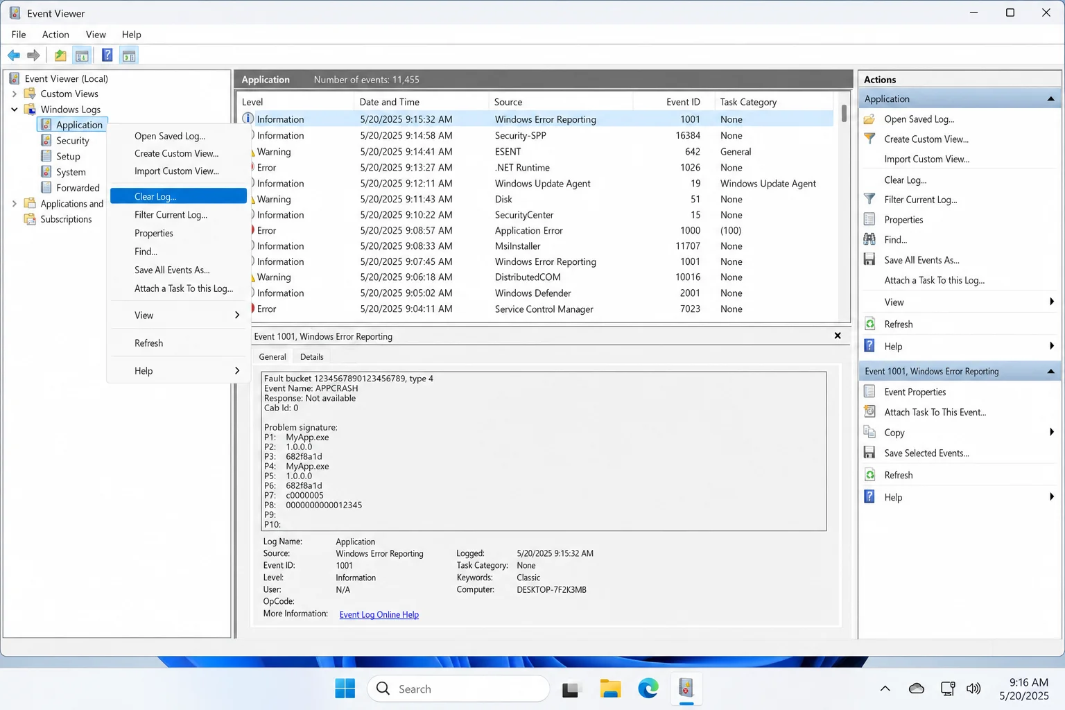The width and height of the screenshot is (1065, 710).
Task: Click the System log icon in tree
Action: point(46,172)
